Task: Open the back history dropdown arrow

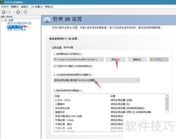Action: 14,12
